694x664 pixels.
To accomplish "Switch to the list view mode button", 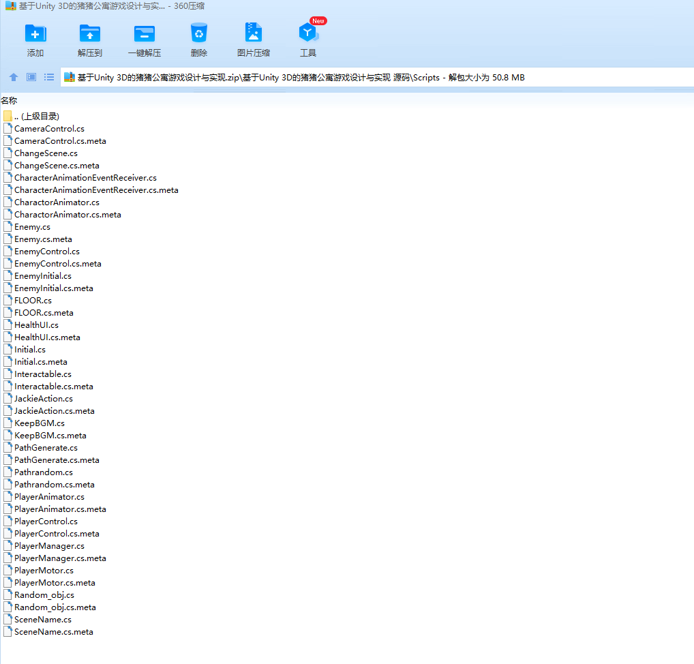I will (48, 77).
